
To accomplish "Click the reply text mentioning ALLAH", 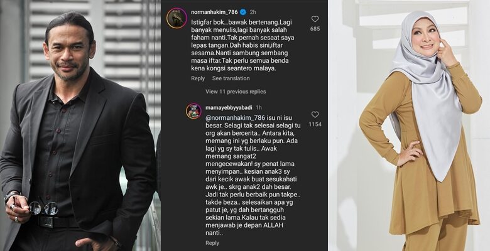I will [253, 176].
